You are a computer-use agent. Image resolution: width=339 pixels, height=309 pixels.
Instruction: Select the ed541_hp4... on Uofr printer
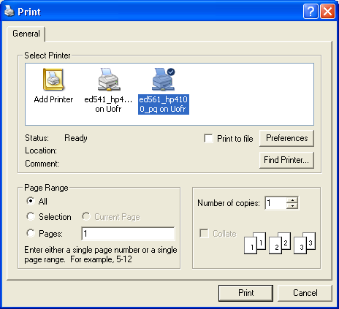coord(108,90)
